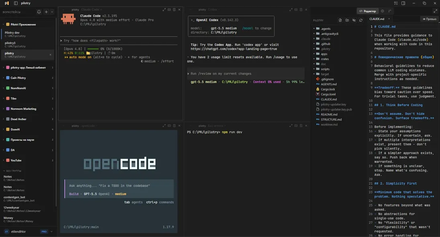Image resolution: width=440 pixels, height=237 pixels.
Task: Open dropdown arrow next to add workspace
Action: pos(52,12)
